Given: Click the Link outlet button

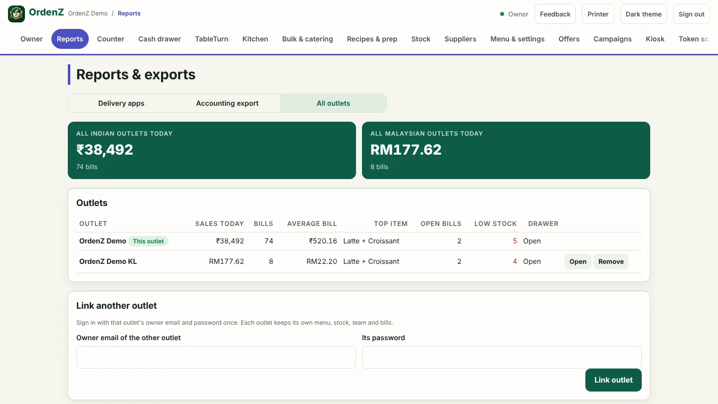Looking at the screenshot, I should 613,380.
